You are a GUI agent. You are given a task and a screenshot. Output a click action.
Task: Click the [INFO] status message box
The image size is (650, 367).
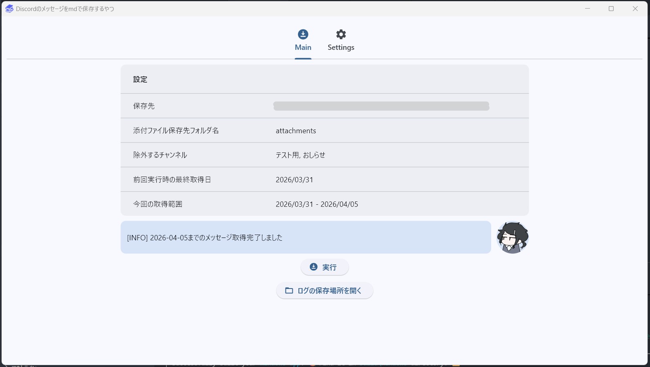point(305,237)
